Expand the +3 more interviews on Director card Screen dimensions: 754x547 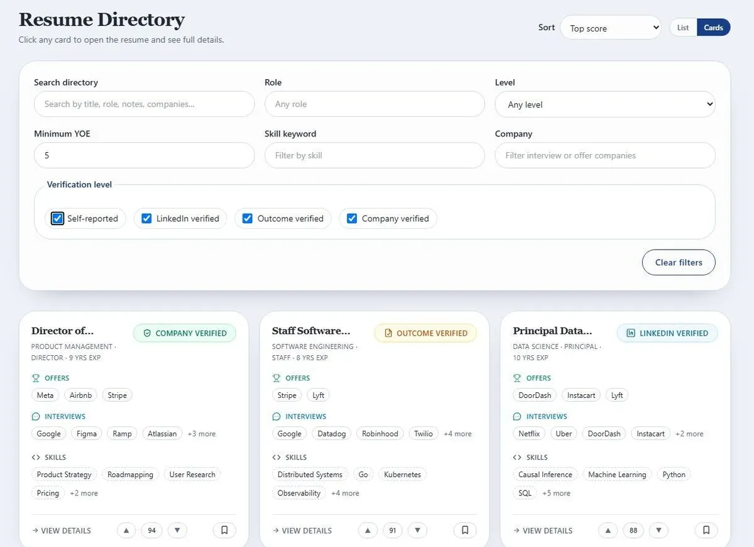coord(202,434)
